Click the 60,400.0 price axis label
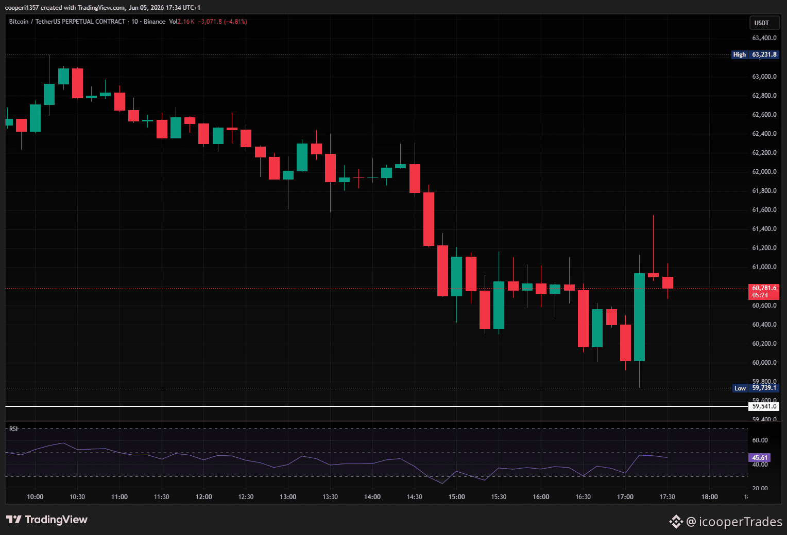The width and height of the screenshot is (787, 535). (x=764, y=325)
